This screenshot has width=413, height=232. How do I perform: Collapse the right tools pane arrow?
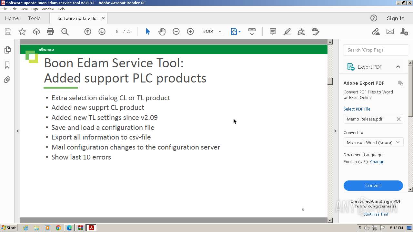click(x=335, y=131)
